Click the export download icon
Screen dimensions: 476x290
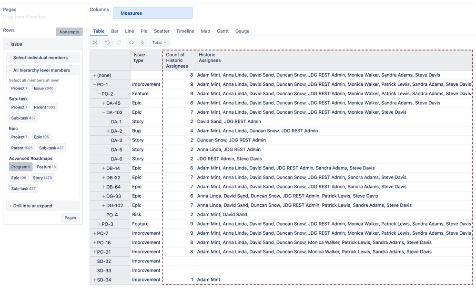click(x=142, y=42)
